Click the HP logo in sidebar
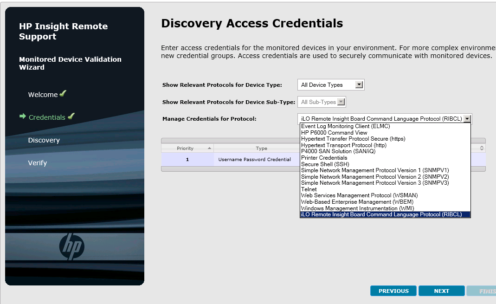The width and height of the screenshot is (496, 304). click(x=72, y=246)
